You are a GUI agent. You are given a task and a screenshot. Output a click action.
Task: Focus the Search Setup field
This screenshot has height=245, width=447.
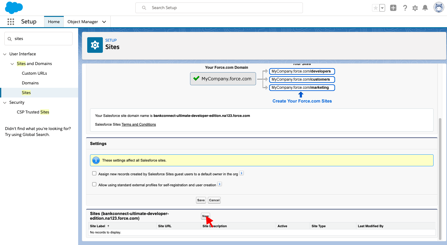click(219, 8)
